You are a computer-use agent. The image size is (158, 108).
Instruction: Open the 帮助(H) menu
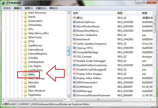(x=53, y=8)
